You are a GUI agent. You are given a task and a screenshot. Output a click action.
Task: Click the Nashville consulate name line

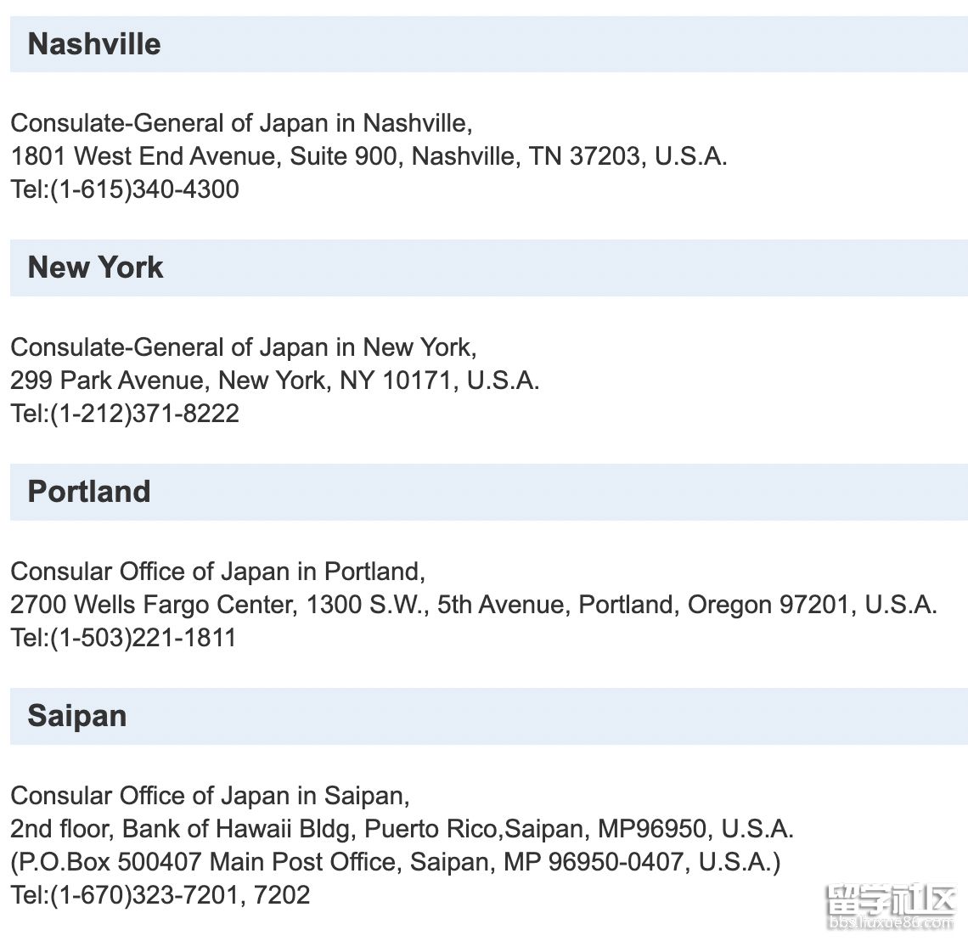pos(242,123)
